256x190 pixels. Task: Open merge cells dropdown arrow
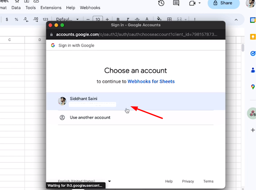point(186,20)
